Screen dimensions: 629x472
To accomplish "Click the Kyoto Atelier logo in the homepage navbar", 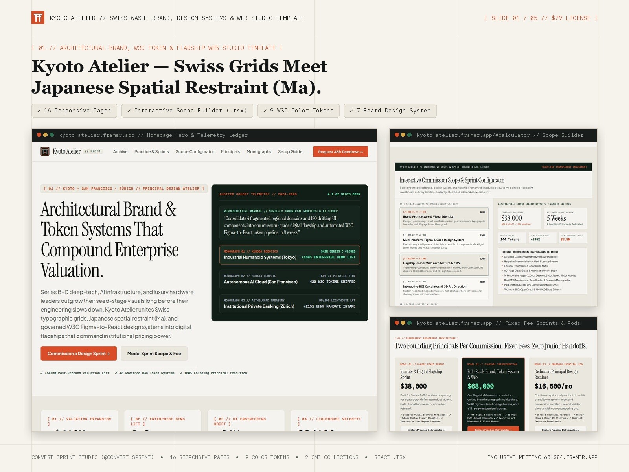I will [61, 151].
